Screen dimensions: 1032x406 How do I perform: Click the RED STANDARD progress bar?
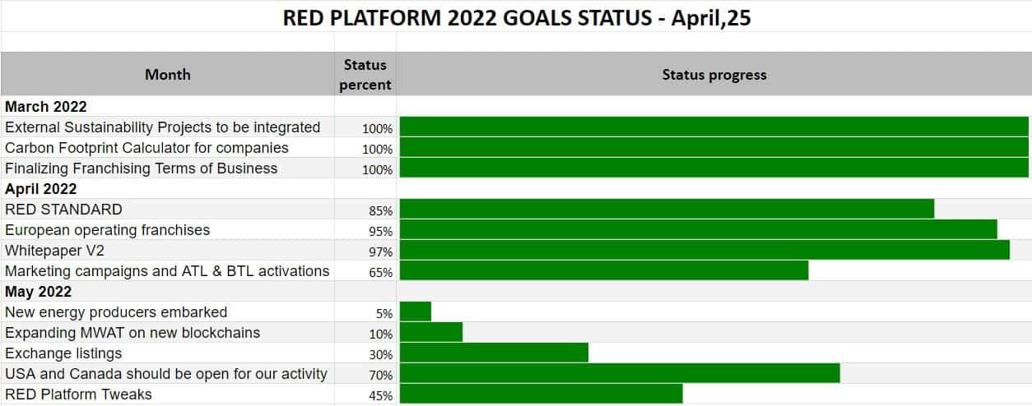(x=667, y=209)
